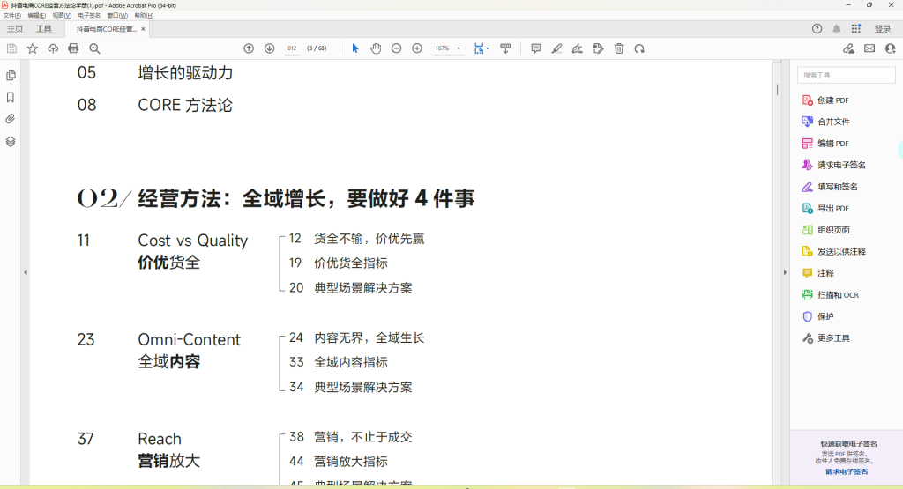This screenshot has height=489, width=903.
Task: Zoom out with minus icon
Action: [x=396, y=49]
